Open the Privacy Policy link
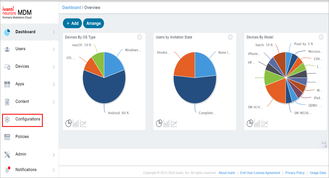 pyautogui.click(x=295, y=173)
